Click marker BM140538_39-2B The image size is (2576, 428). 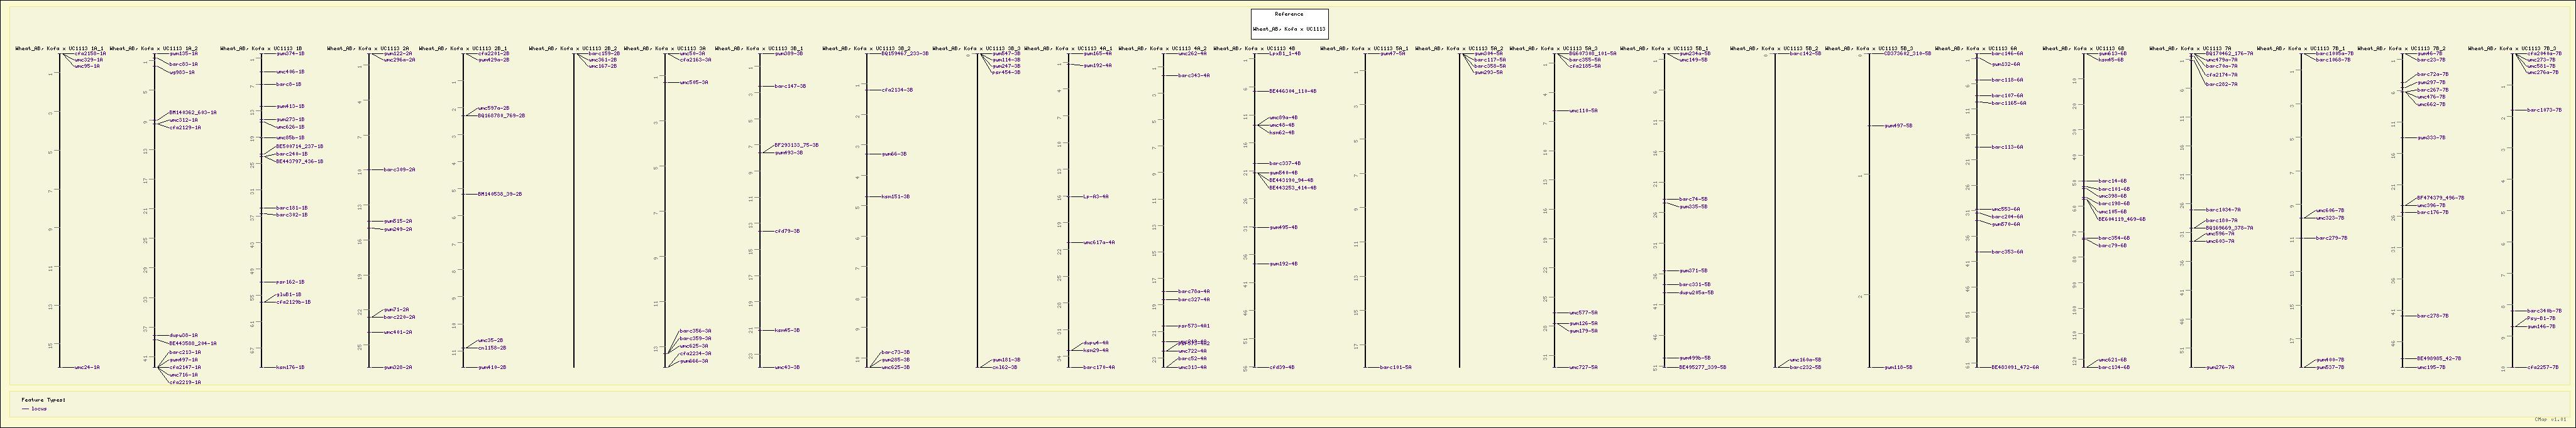coord(499,195)
